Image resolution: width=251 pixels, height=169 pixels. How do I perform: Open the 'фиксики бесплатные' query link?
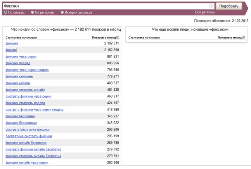[x=21, y=123]
